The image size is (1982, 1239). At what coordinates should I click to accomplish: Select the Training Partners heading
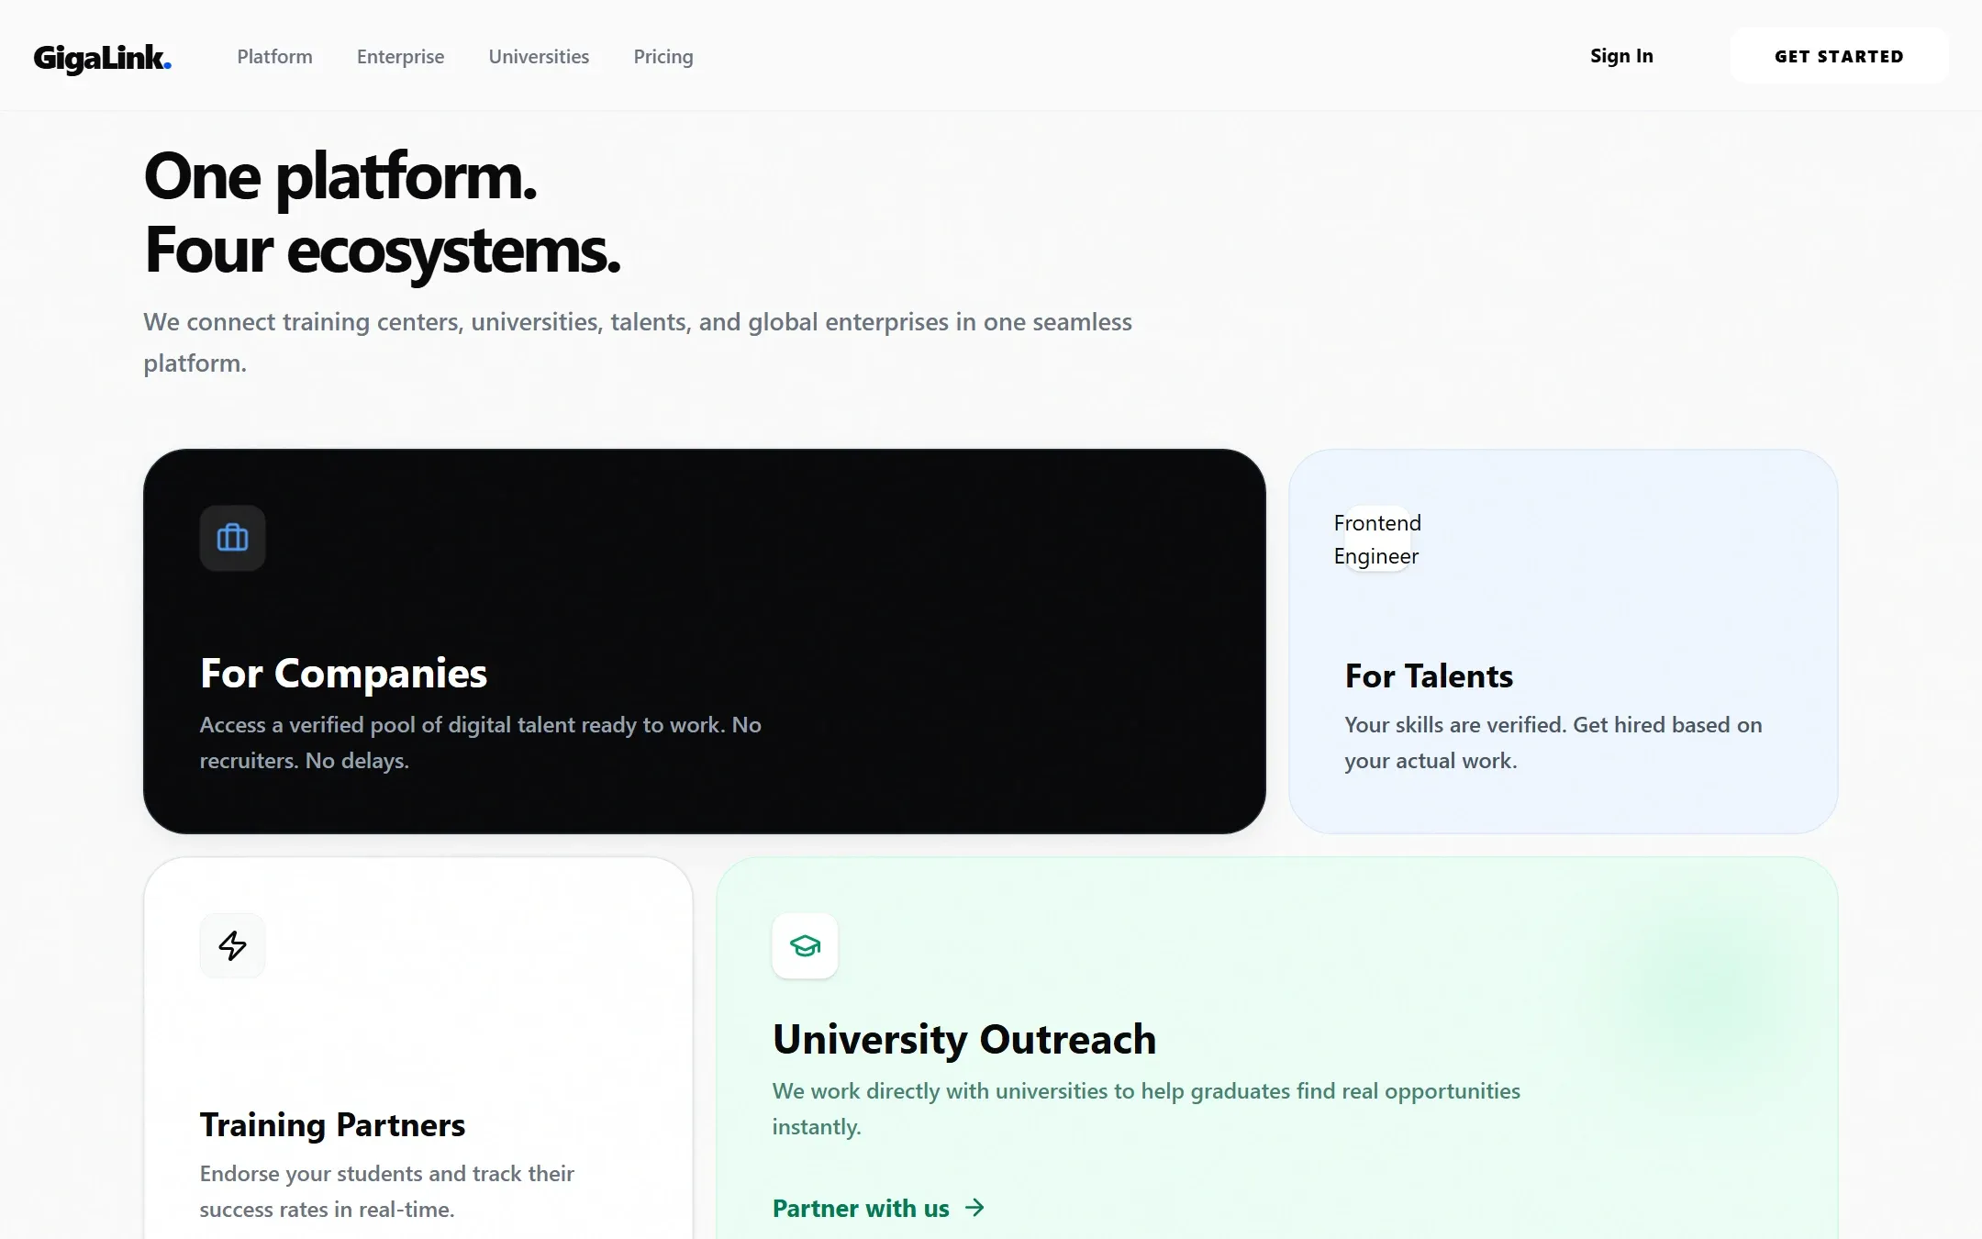[x=332, y=1125]
